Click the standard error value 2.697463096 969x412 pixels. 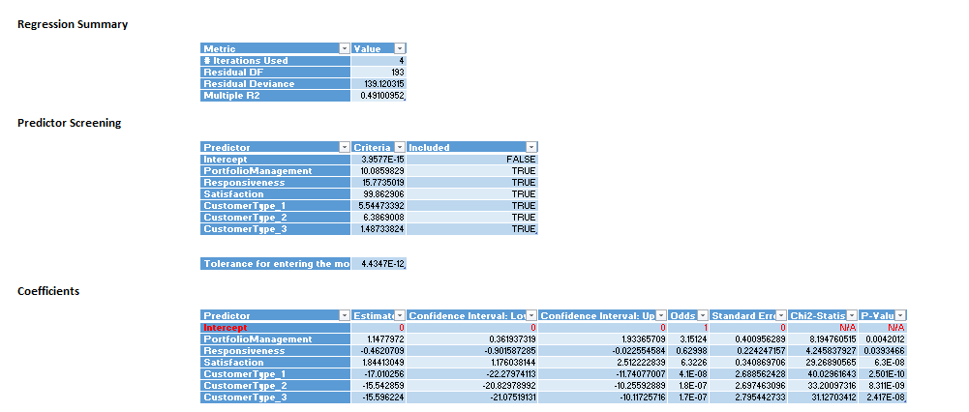tap(748, 386)
